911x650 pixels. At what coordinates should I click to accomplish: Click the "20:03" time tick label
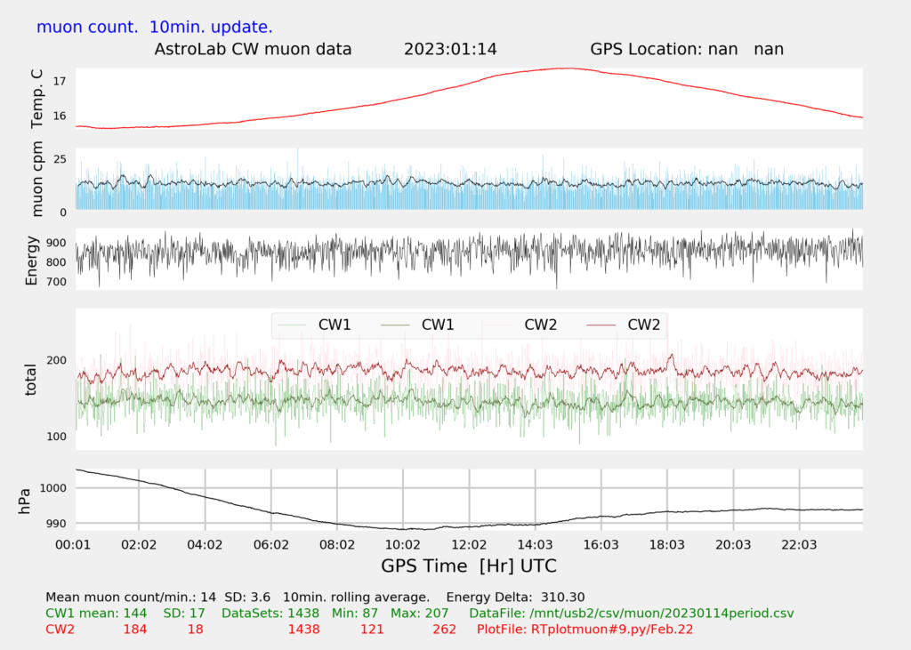tap(733, 545)
